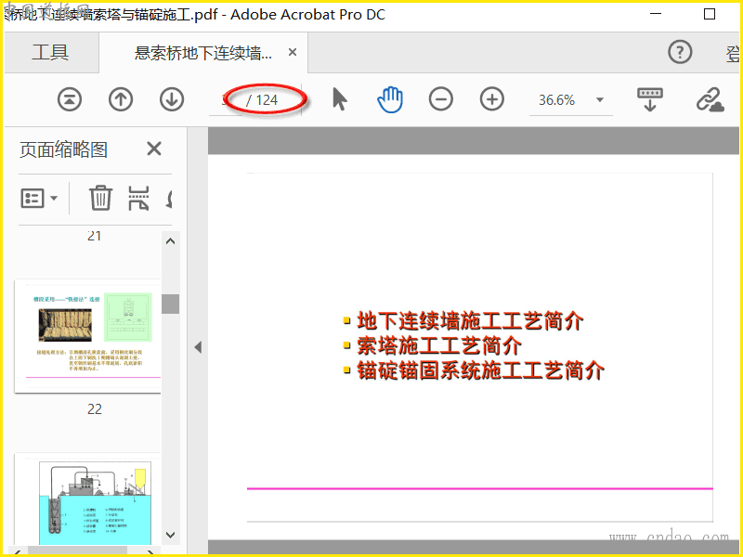
Task: Click the page label 22
Action: [x=95, y=408]
